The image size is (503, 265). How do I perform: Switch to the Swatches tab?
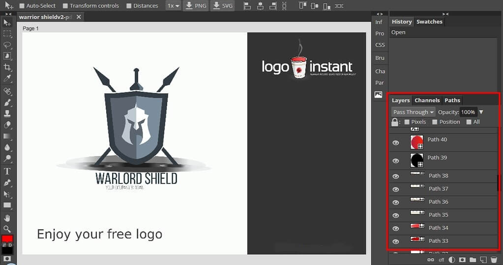point(429,22)
